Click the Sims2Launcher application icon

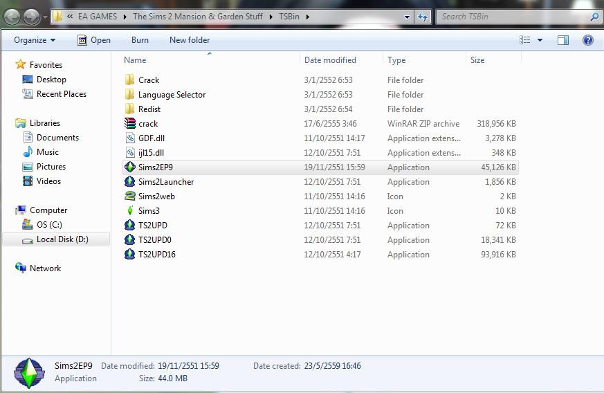pyautogui.click(x=130, y=181)
